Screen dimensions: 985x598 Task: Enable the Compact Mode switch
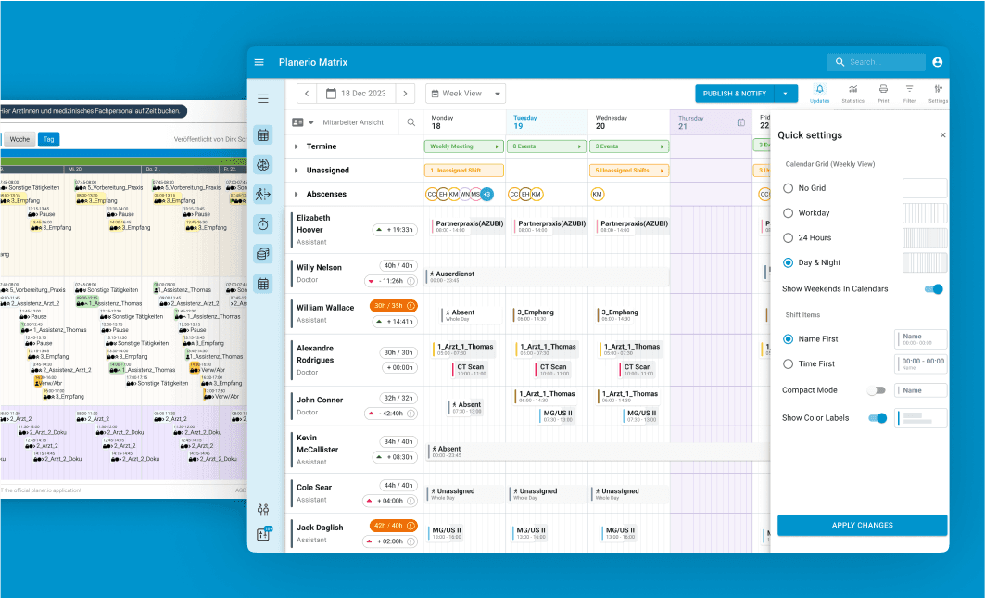(877, 390)
